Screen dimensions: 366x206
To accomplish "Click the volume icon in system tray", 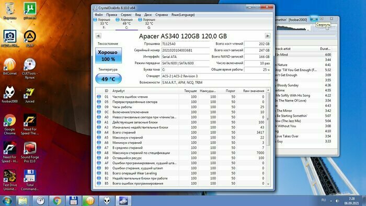I will coord(337,201).
